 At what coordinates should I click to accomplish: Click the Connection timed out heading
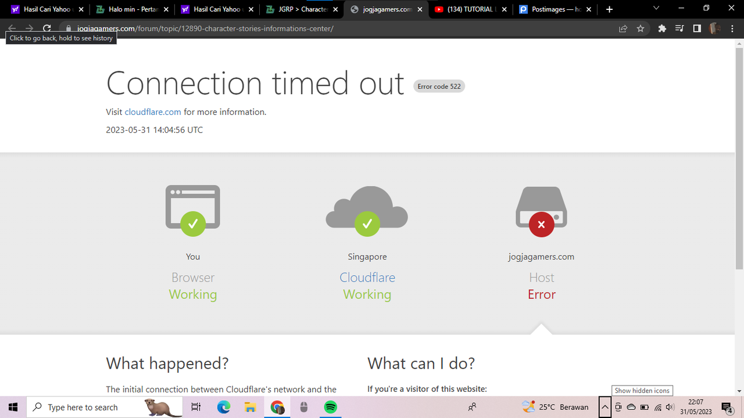tap(255, 83)
